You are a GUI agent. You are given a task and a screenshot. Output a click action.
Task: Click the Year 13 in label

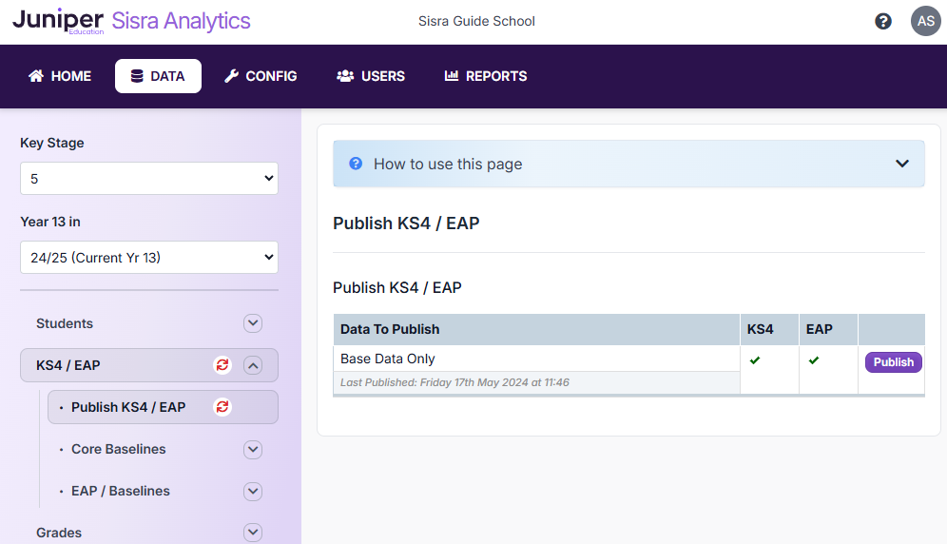tap(50, 222)
